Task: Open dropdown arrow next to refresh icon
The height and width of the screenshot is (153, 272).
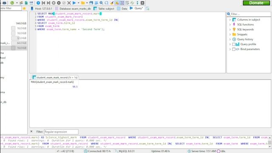Action: click(17, 3)
